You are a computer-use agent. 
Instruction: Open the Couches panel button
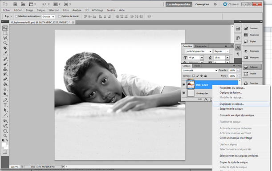pyautogui.click(x=252, y=83)
